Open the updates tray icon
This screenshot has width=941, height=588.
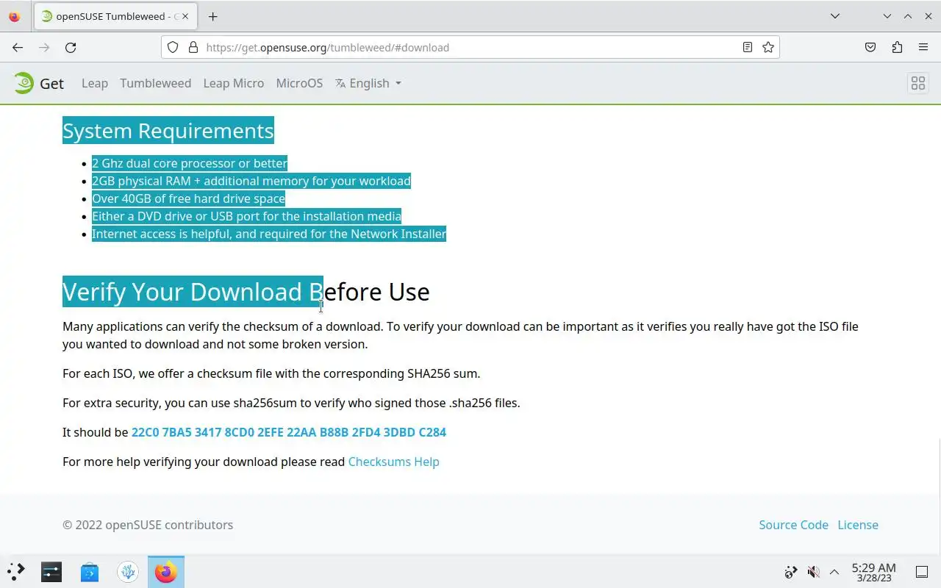791,571
